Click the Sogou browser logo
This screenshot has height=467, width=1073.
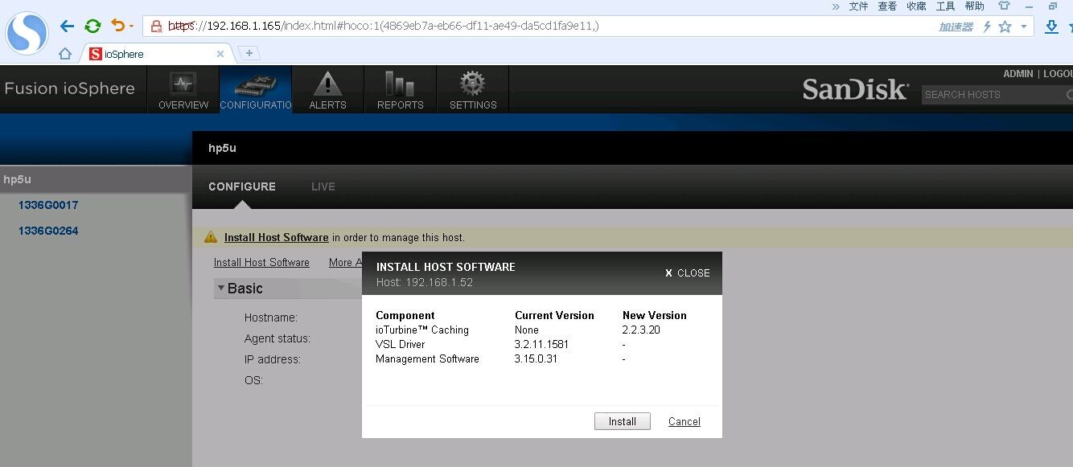click(x=27, y=33)
